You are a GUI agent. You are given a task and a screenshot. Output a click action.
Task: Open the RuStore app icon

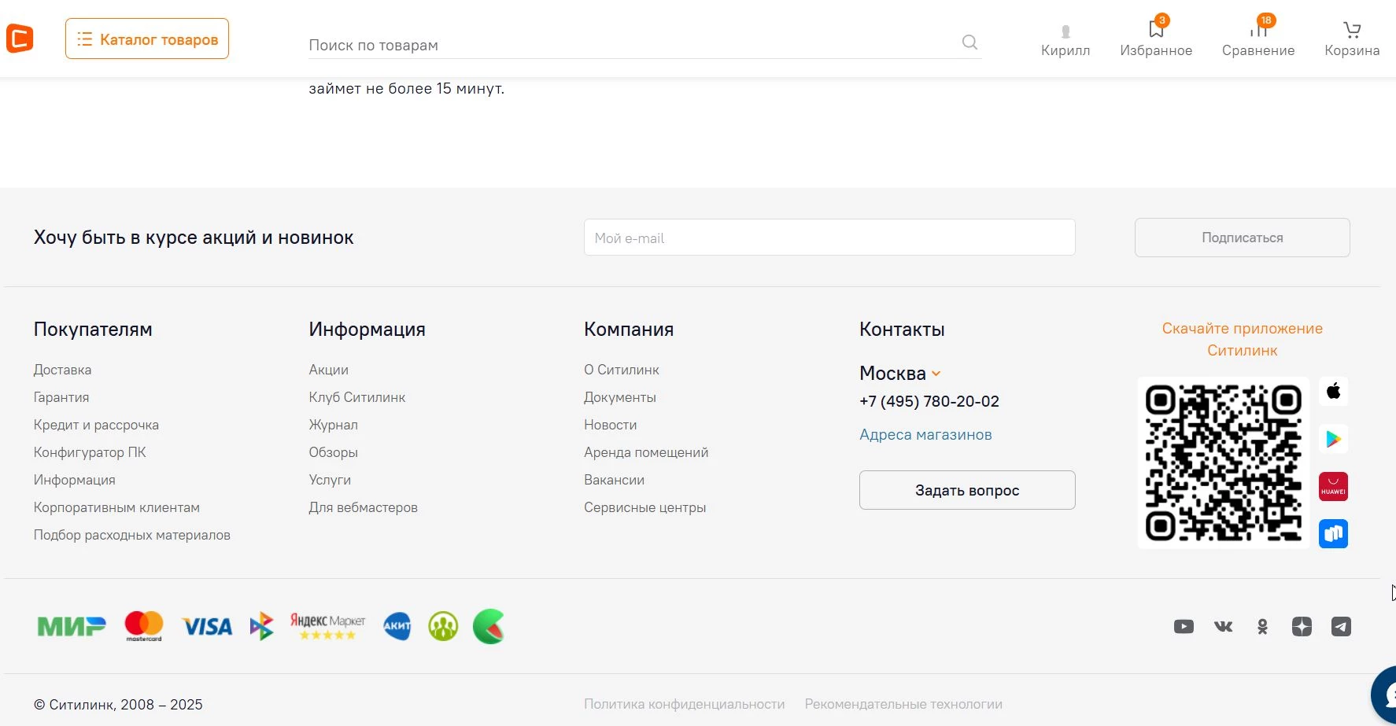tap(1333, 534)
